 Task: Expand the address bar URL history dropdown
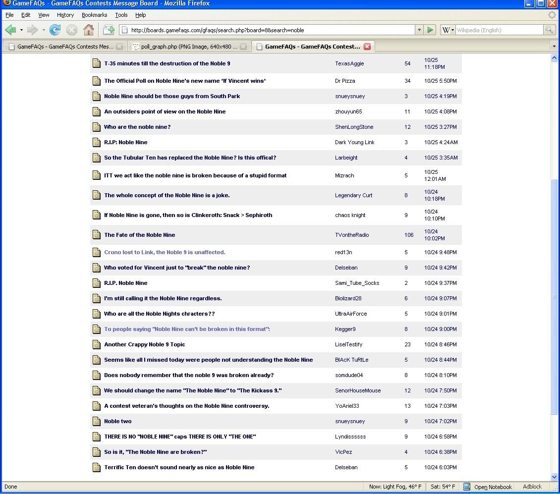click(419, 30)
